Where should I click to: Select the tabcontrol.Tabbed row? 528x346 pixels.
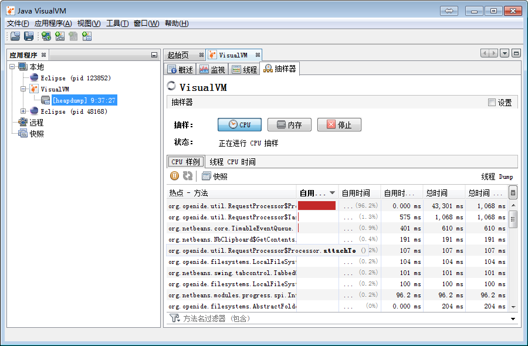(337, 273)
